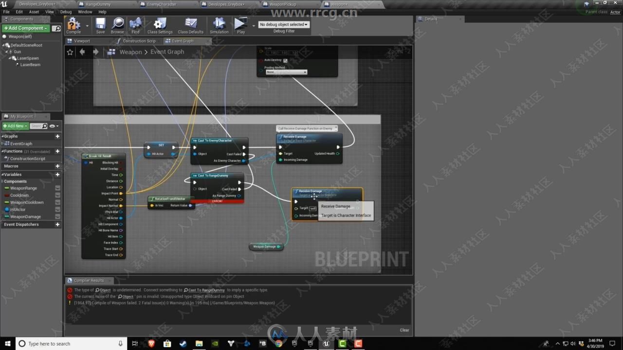Viewport: 623px width, 350px height.
Task: Select the HitActor variable
Action: pos(18,210)
